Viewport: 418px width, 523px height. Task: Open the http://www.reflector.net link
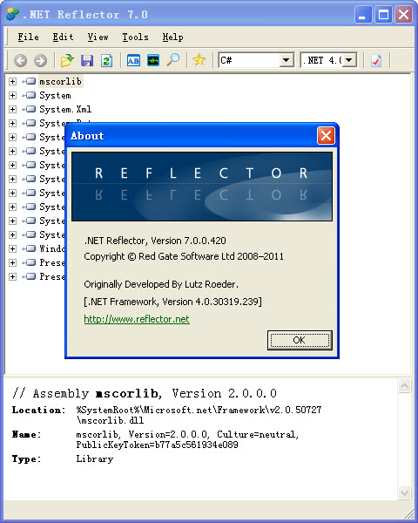tap(137, 319)
